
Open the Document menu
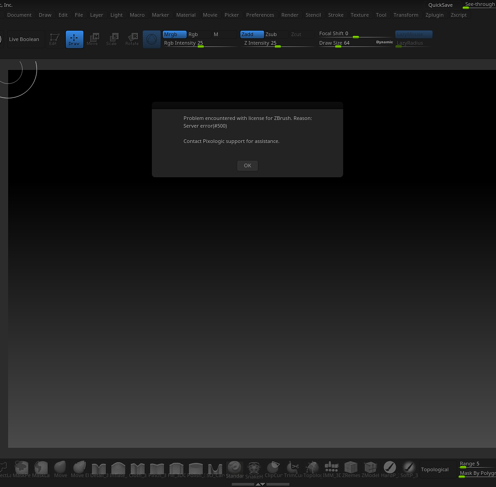point(19,15)
